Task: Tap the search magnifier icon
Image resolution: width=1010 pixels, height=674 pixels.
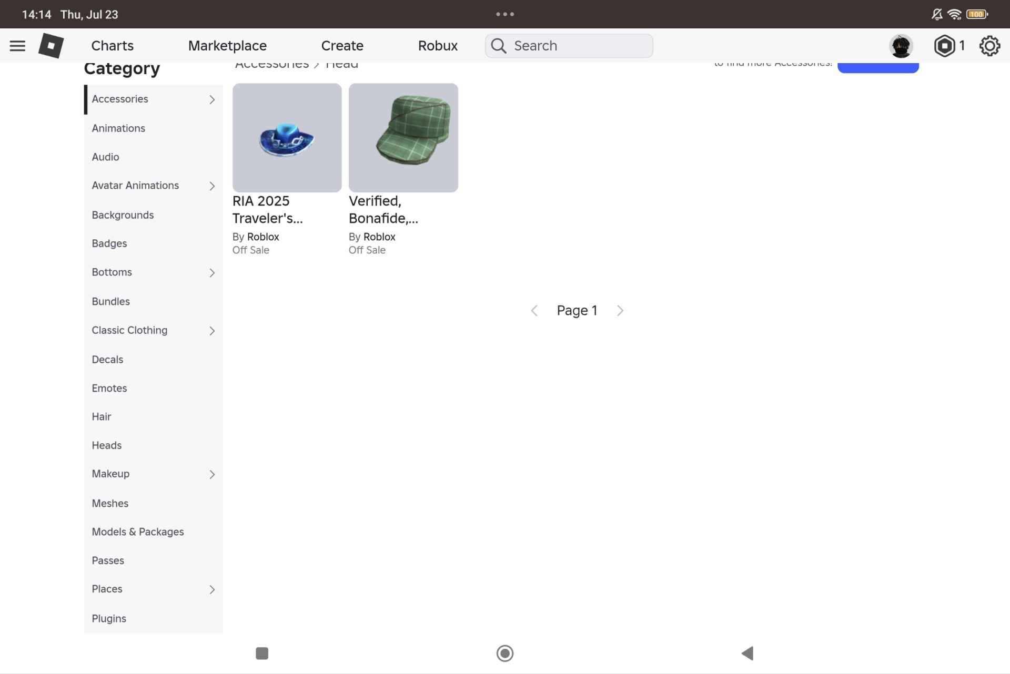Action: 499,46
